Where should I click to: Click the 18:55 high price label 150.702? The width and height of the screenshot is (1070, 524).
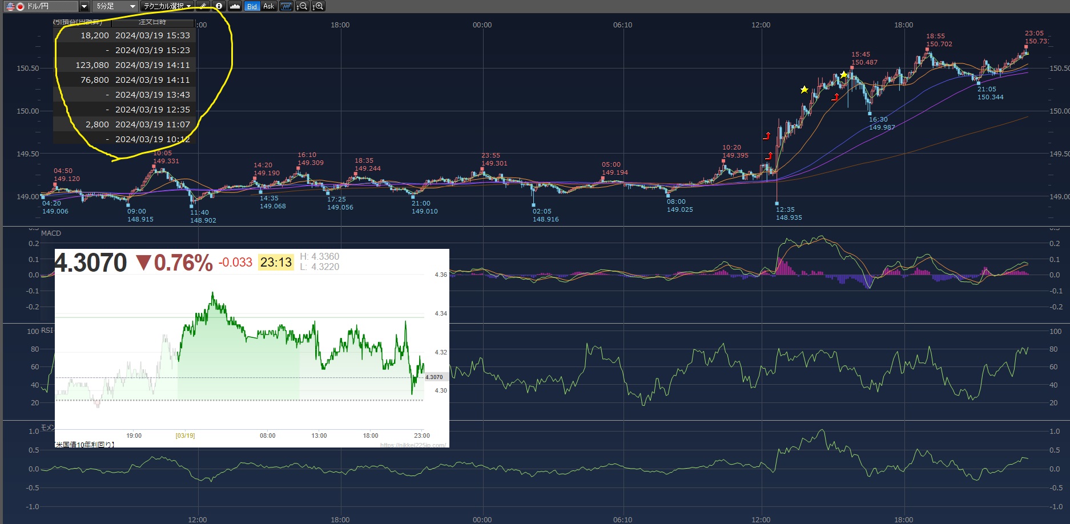[939, 44]
